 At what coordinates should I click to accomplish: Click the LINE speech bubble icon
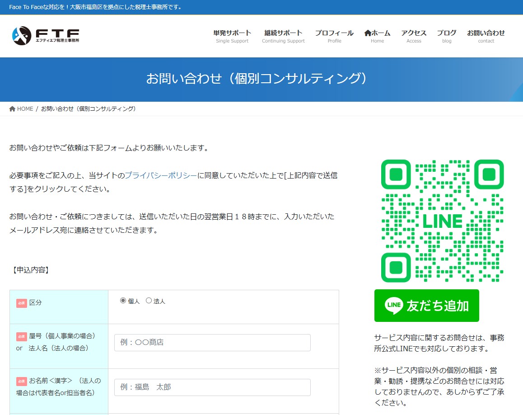click(394, 306)
